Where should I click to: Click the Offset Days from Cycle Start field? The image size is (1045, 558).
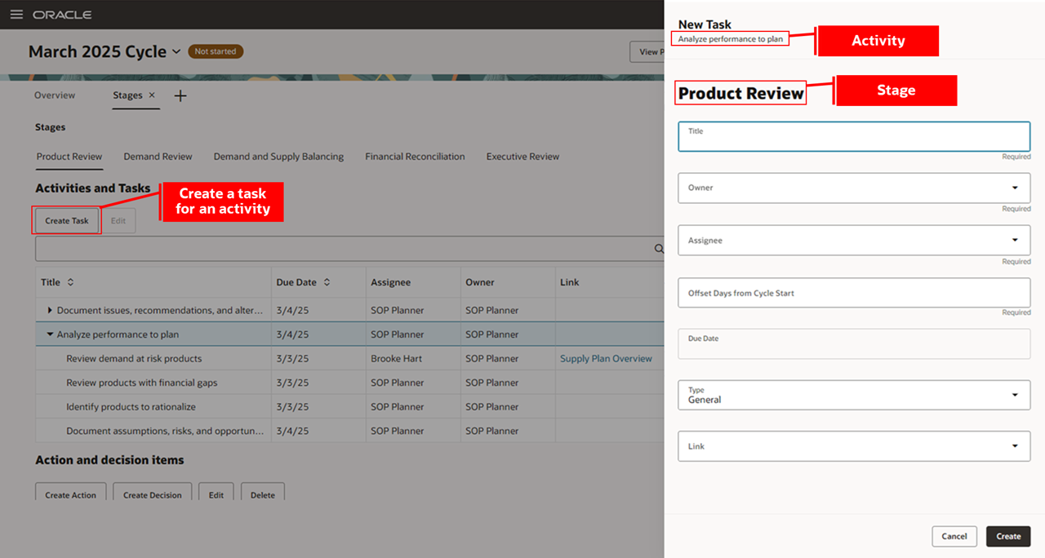pyautogui.click(x=854, y=293)
